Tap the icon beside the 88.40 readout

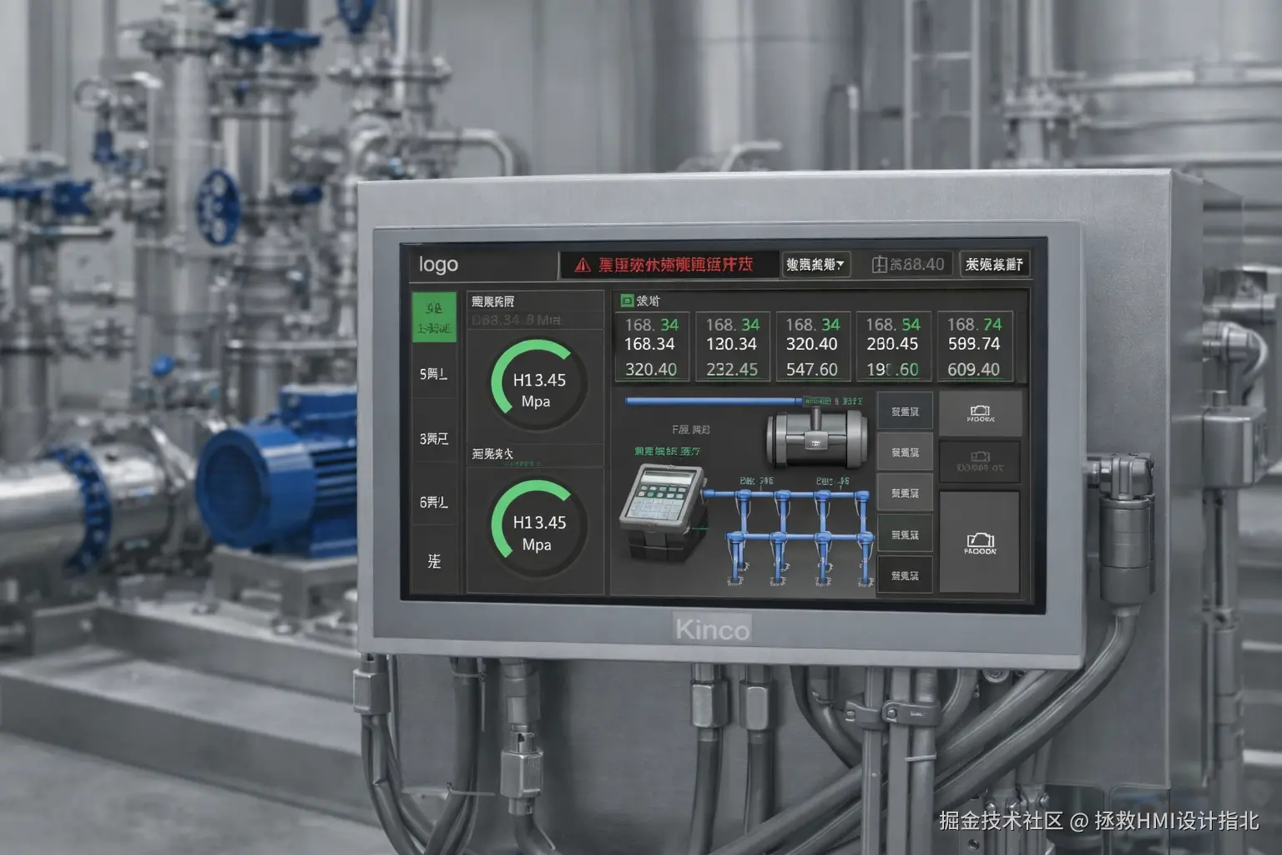(x=879, y=265)
